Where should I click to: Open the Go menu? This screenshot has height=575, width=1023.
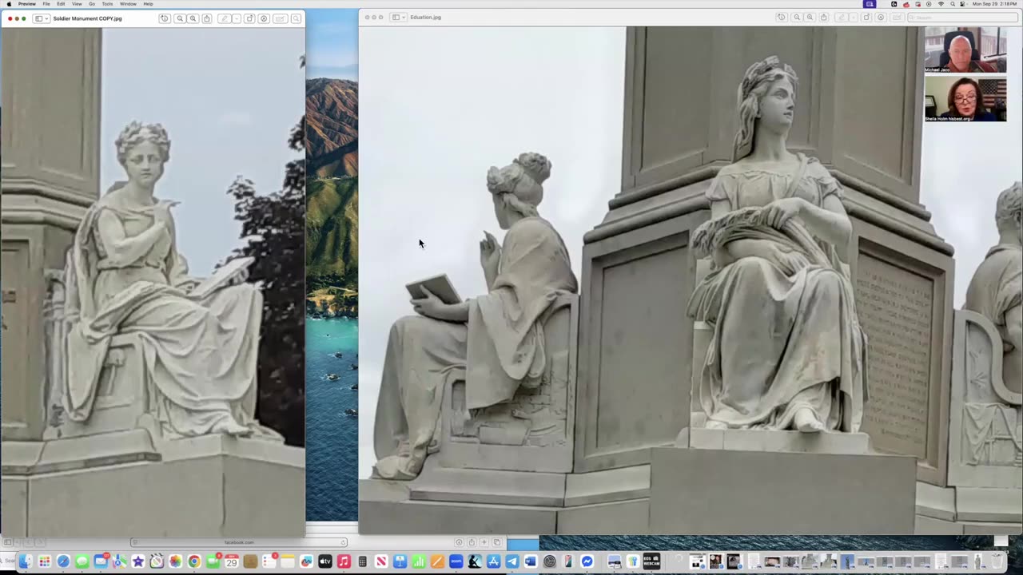tap(92, 4)
